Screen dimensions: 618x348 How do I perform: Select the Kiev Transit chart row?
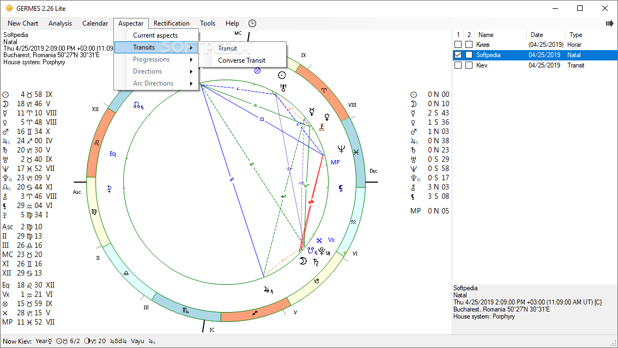(535, 65)
